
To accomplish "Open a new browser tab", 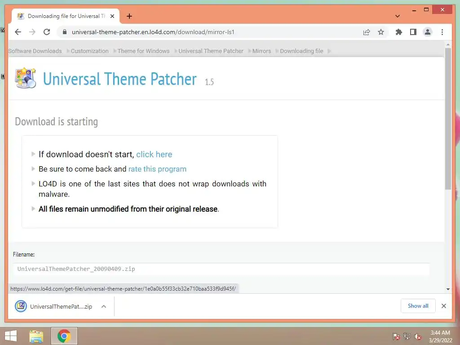I will click(129, 16).
